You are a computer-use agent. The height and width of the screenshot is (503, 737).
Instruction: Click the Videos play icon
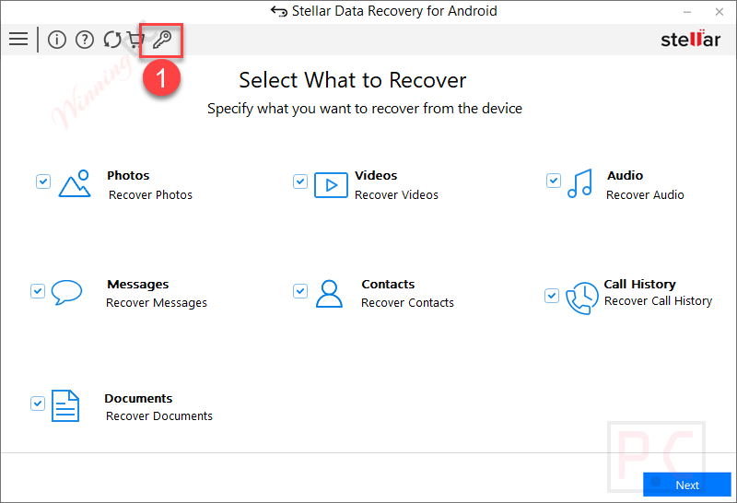click(331, 185)
